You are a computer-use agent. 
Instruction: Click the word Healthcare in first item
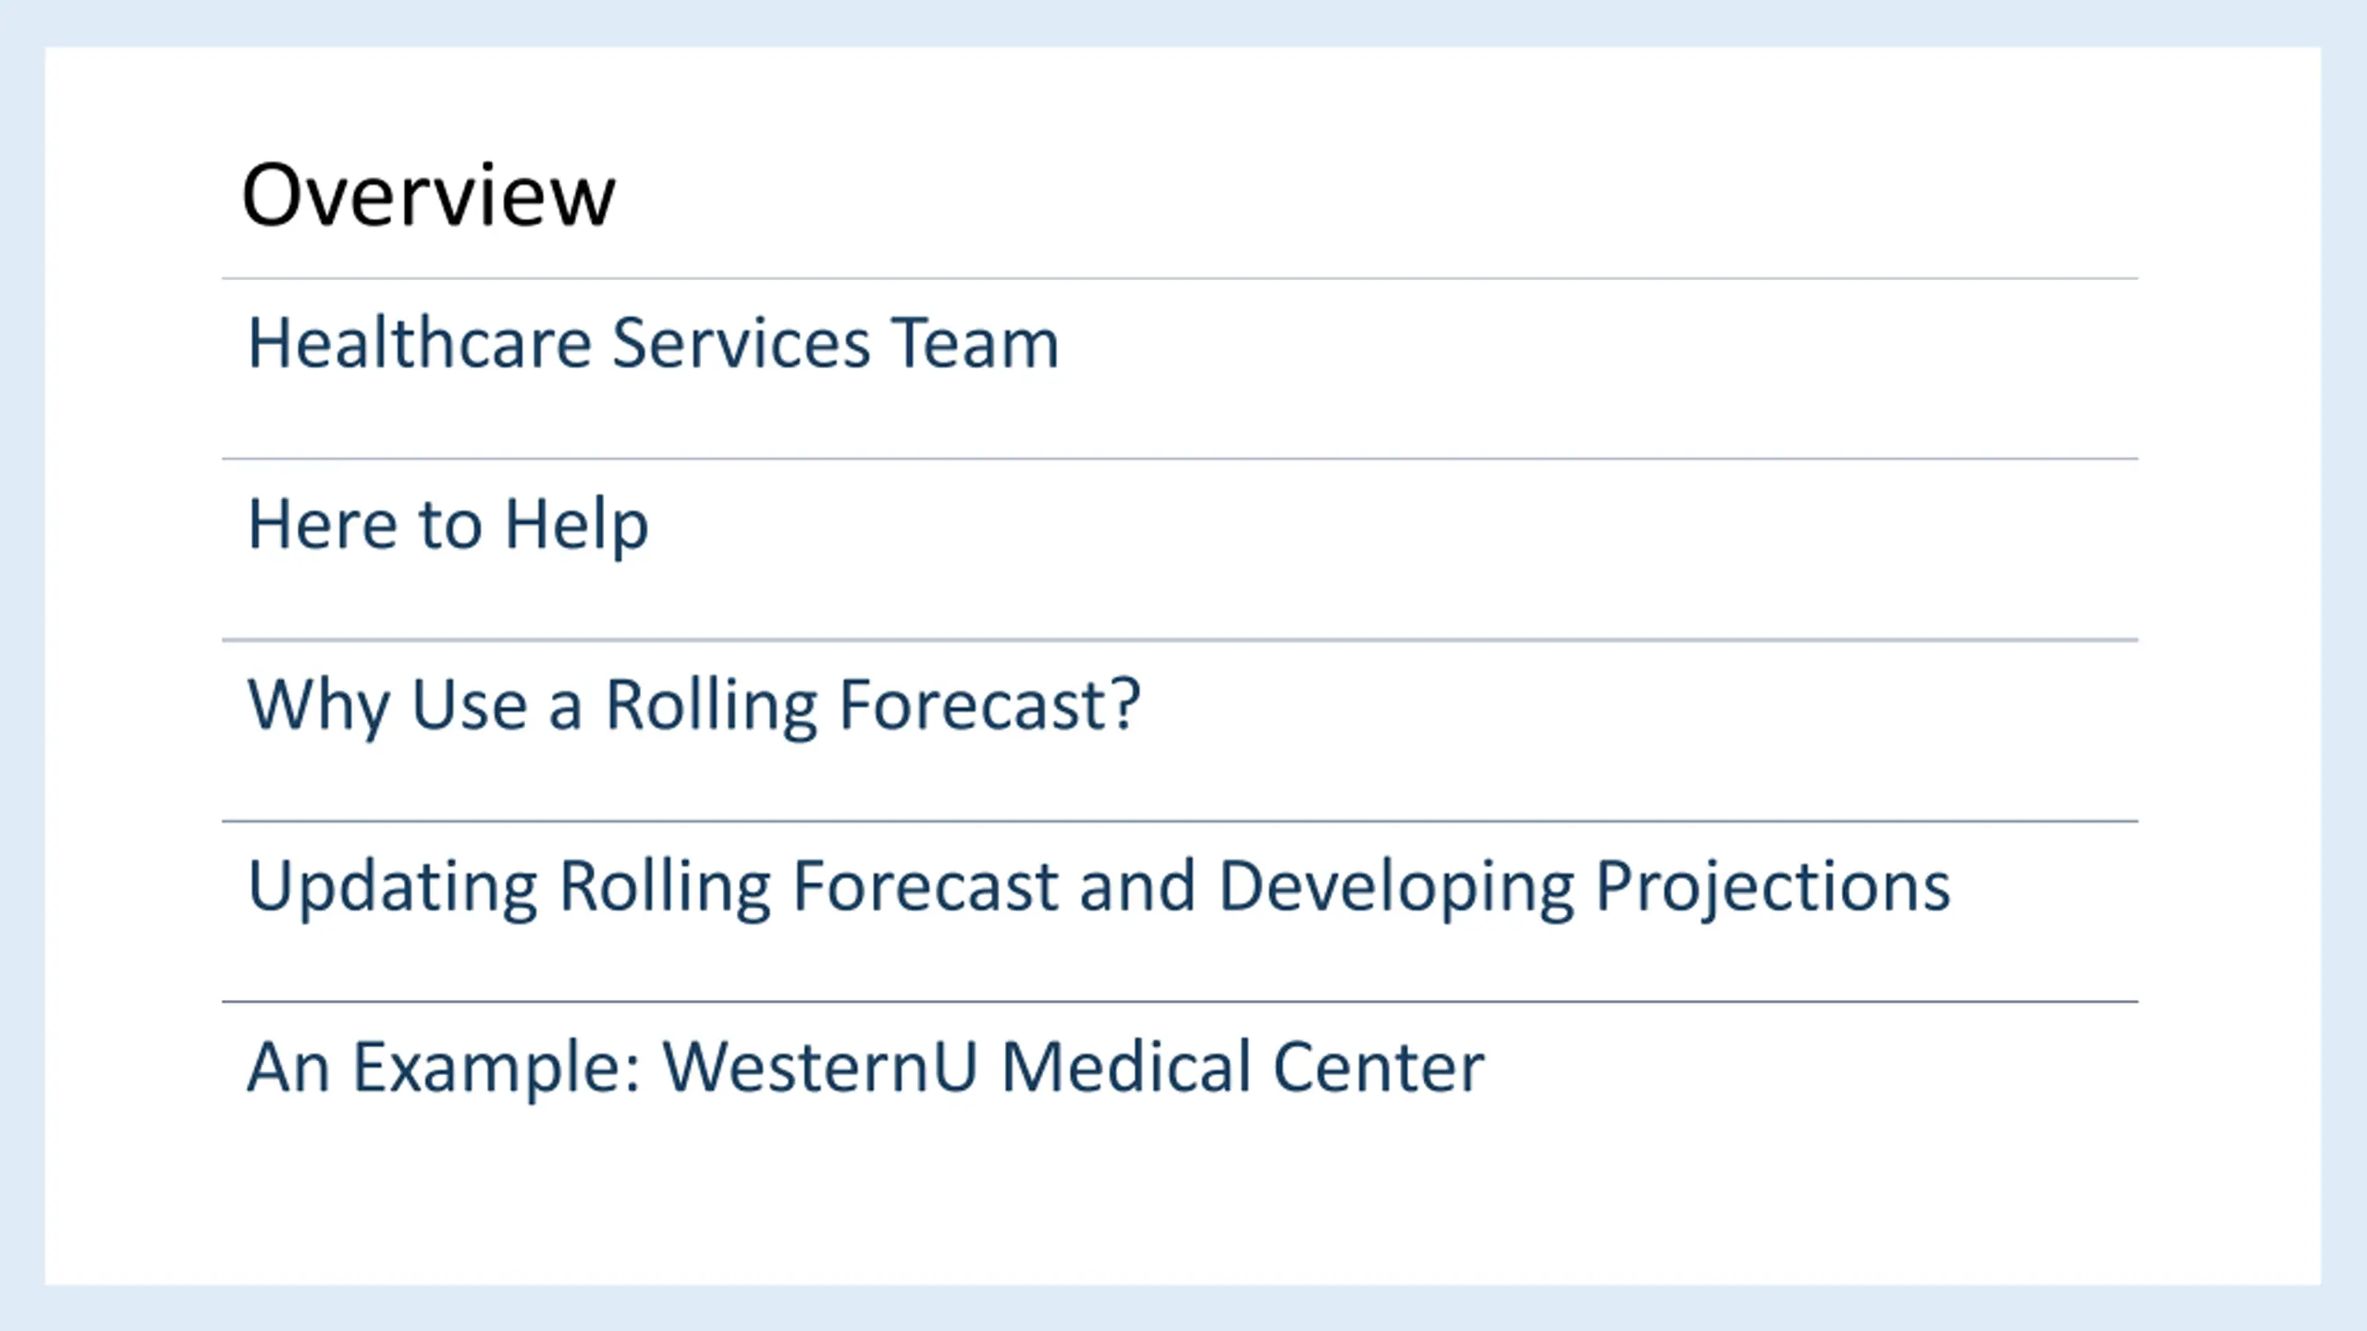(x=420, y=343)
